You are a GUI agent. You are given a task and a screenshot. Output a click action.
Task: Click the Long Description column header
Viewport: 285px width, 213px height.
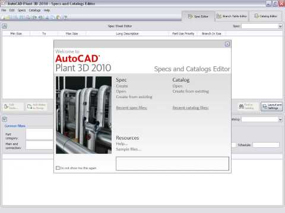(127, 34)
